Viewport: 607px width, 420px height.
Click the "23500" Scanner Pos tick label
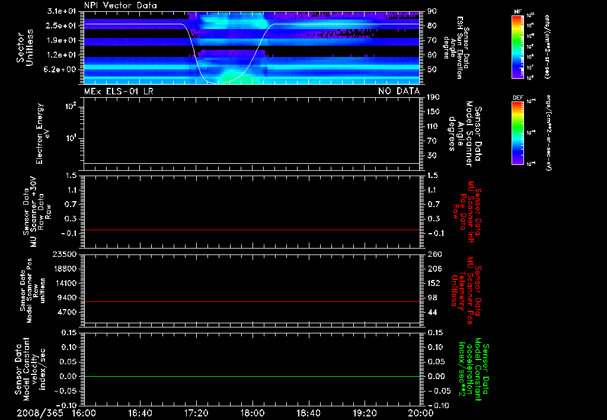click(64, 254)
